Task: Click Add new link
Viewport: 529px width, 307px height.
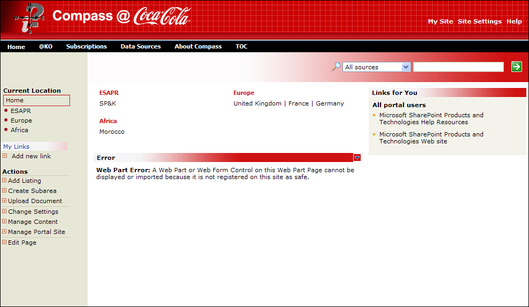Action: point(31,156)
